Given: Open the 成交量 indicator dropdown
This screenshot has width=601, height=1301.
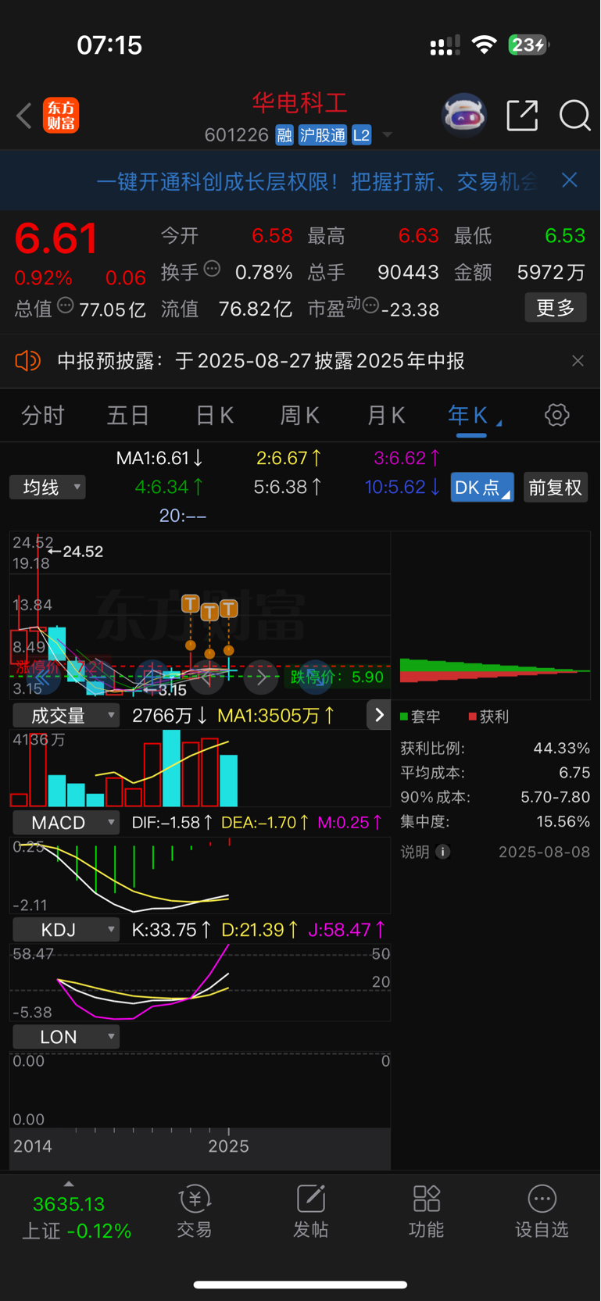Looking at the screenshot, I should (66, 716).
